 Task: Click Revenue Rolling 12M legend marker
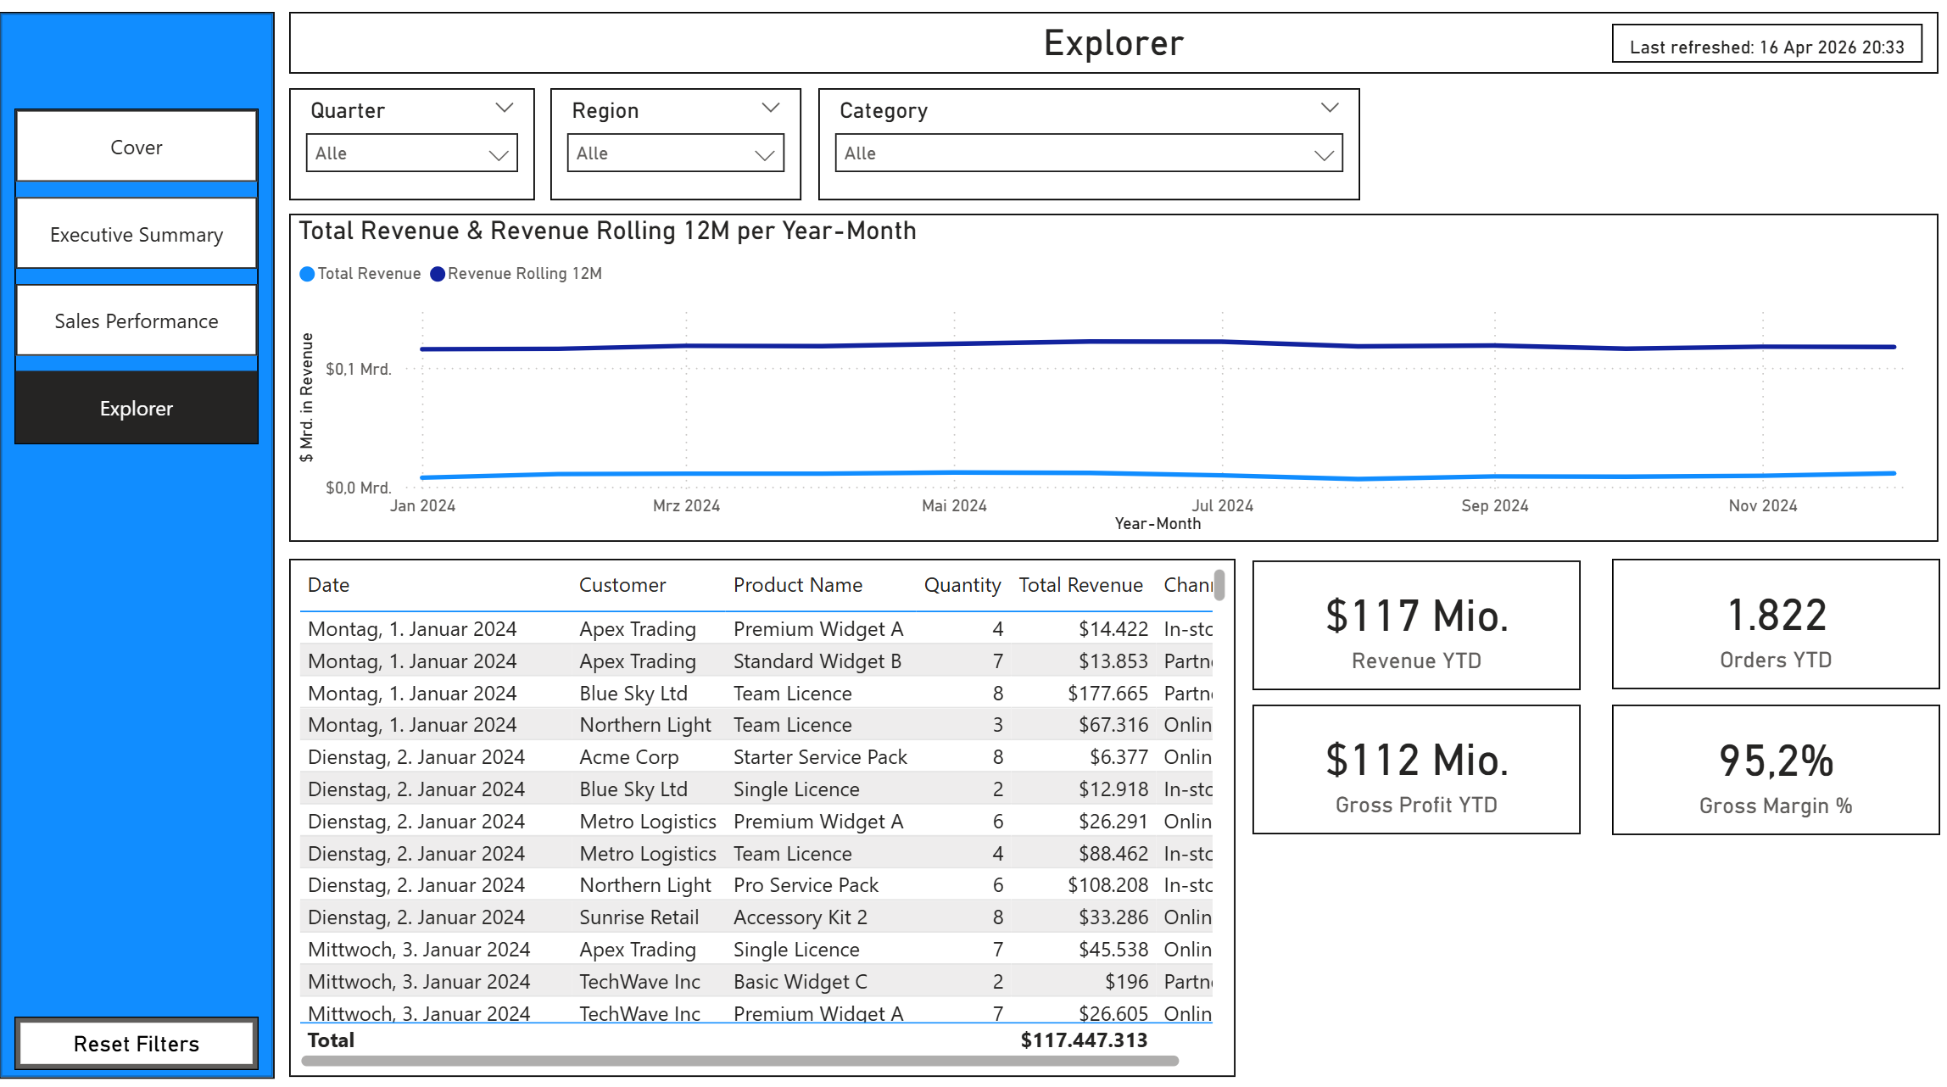(438, 274)
